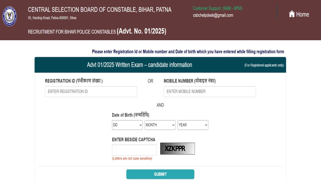This screenshot has width=321, height=181.
Task: Open the Home link text
Action: click(302, 14)
